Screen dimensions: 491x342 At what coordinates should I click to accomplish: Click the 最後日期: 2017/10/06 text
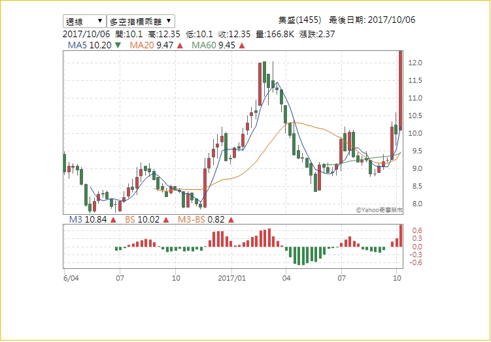(x=372, y=20)
